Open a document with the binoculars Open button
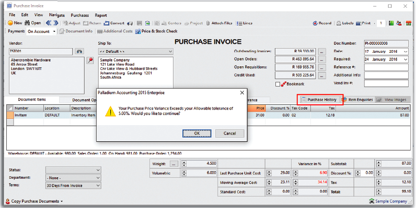 33,23
